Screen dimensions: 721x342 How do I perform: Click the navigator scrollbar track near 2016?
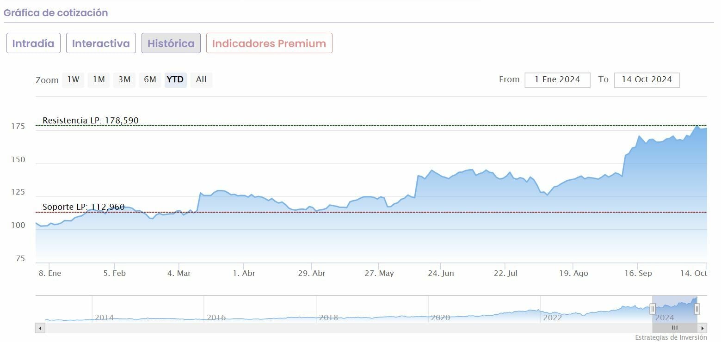[x=216, y=328]
